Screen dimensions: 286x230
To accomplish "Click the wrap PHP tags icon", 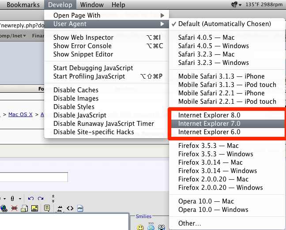I will click(x=80, y=208).
